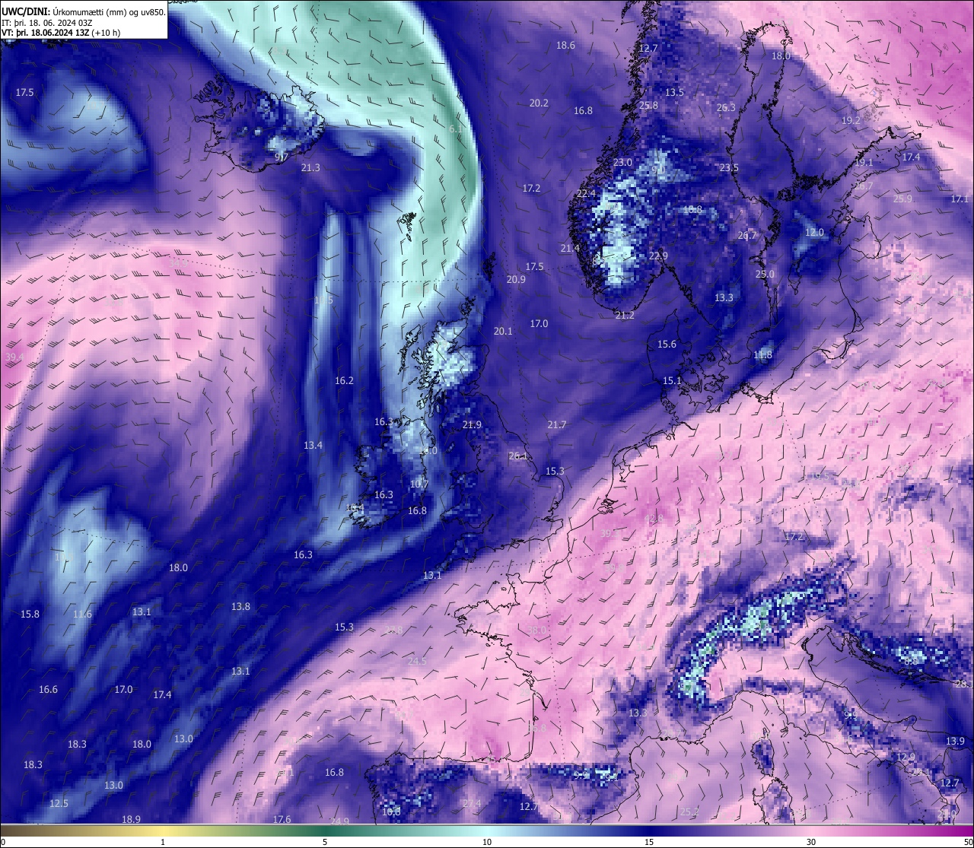Screen dimensions: 974x848
Task: Click the 15.6 value over Denmark
Action: (x=667, y=345)
